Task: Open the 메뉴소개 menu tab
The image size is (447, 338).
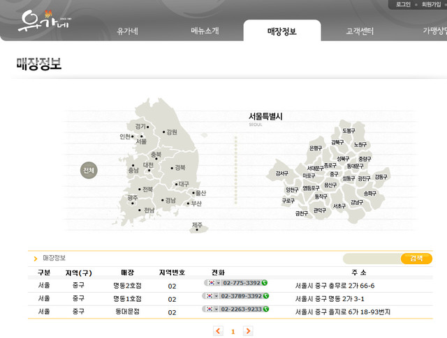Action: (205, 31)
